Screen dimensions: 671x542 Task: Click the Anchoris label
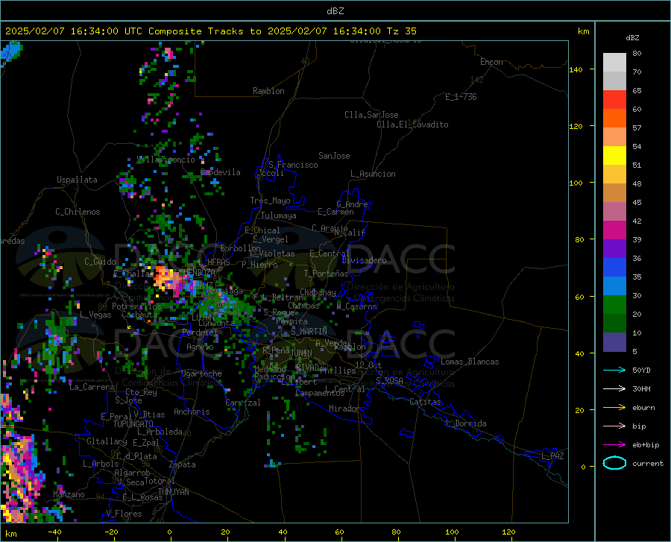[x=192, y=412]
